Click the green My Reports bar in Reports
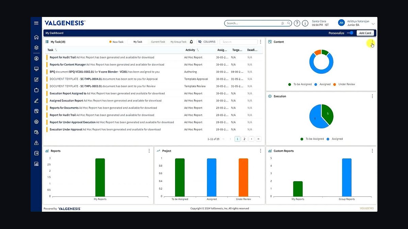The image size is (408, 229). [x=100, y=177]
